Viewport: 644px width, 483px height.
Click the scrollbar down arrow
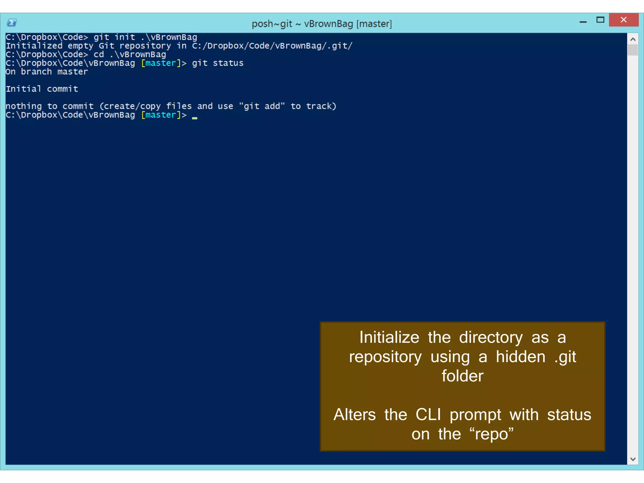(633, 459)
